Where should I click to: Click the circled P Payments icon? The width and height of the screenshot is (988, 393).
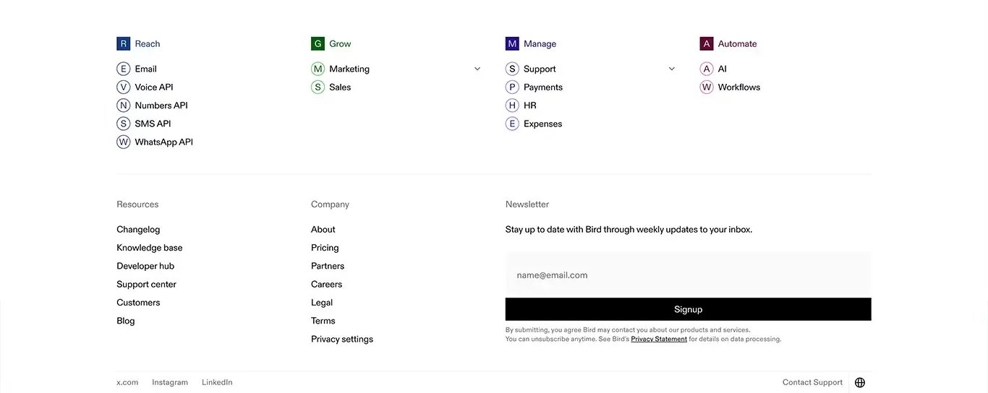point(512,87)
